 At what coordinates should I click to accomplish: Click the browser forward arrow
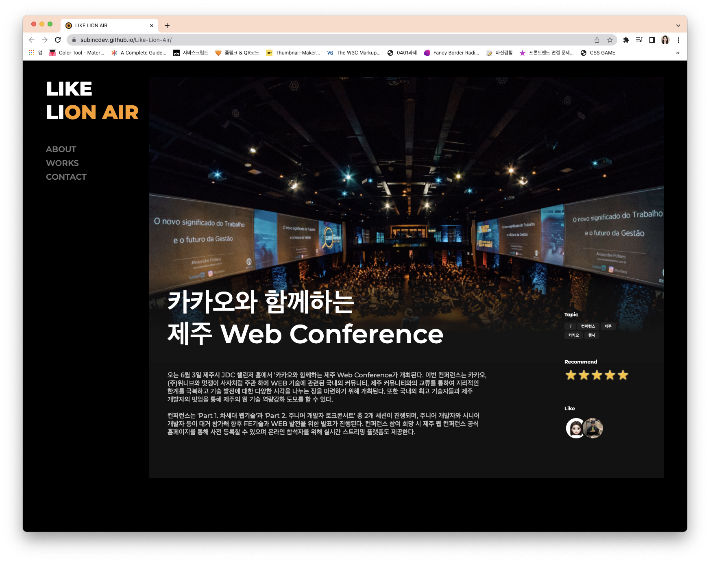click(x=45, y=40)
